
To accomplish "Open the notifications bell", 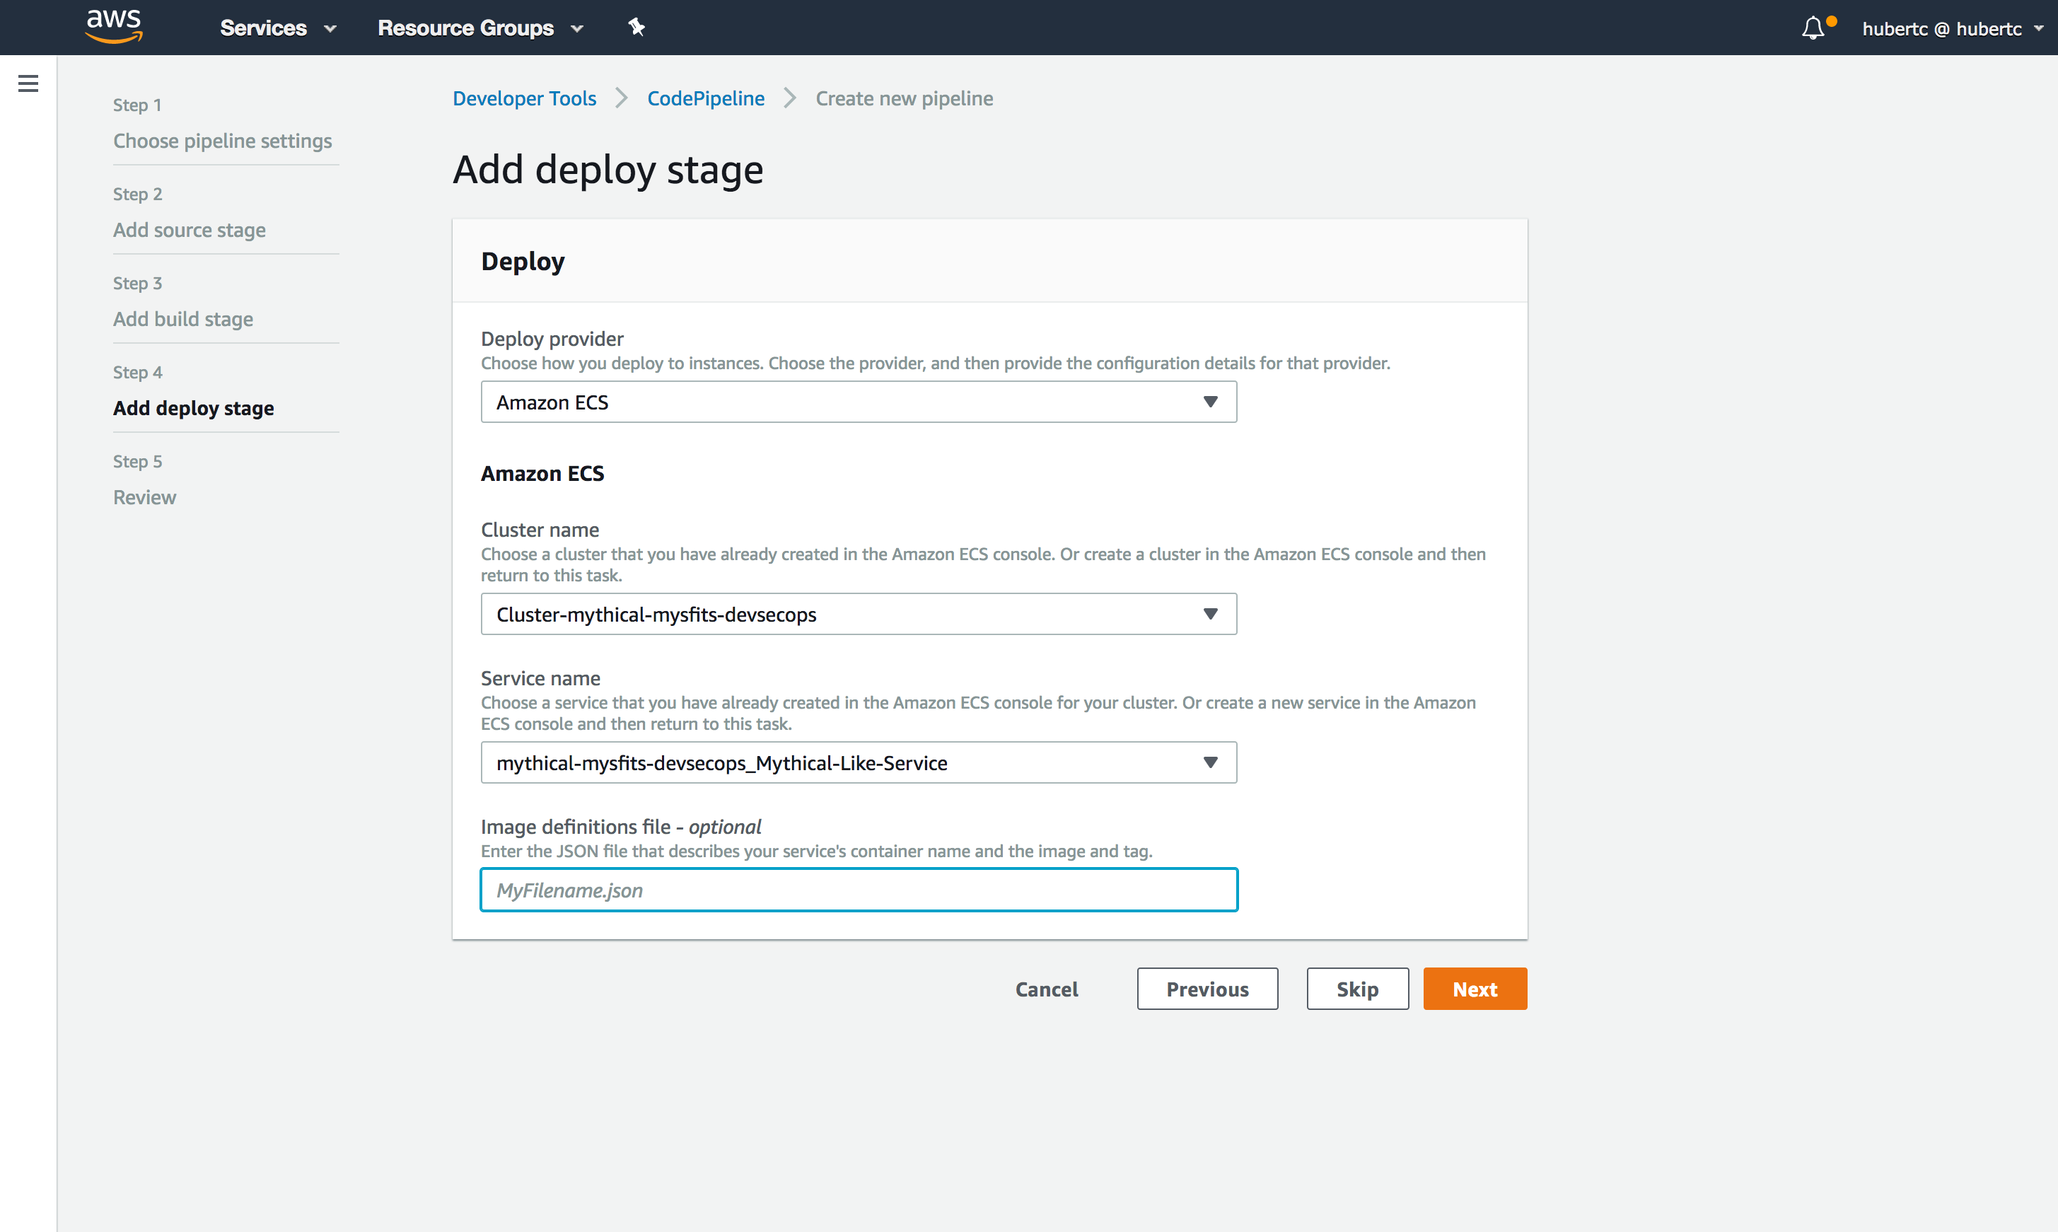I will 1813,28.
